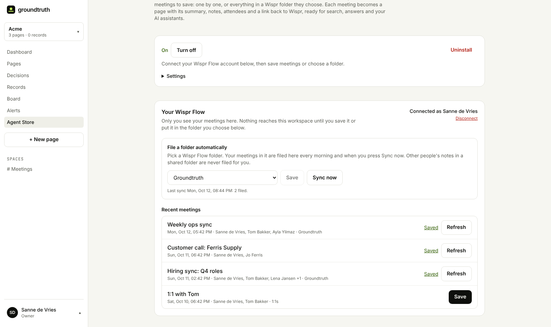Disconnect the Wispr Flow account
The height and width of the screenshot is (327, 551).
tap(466, 118)
